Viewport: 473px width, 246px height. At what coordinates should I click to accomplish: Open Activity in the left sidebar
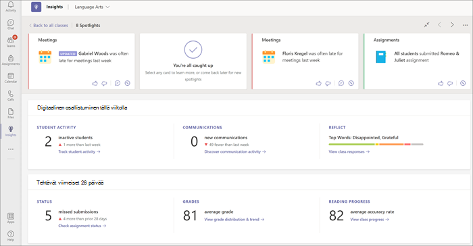pyautogui.click(x=11, y=6)
